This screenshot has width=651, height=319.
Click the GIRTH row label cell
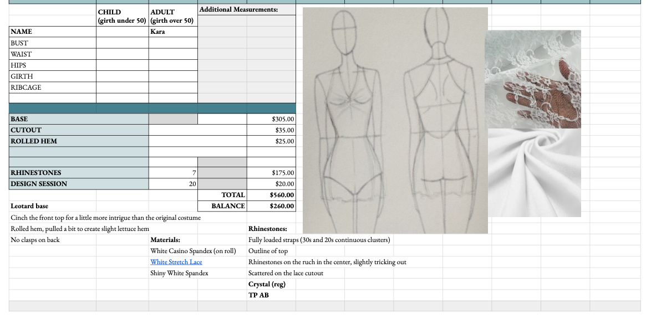52,76
